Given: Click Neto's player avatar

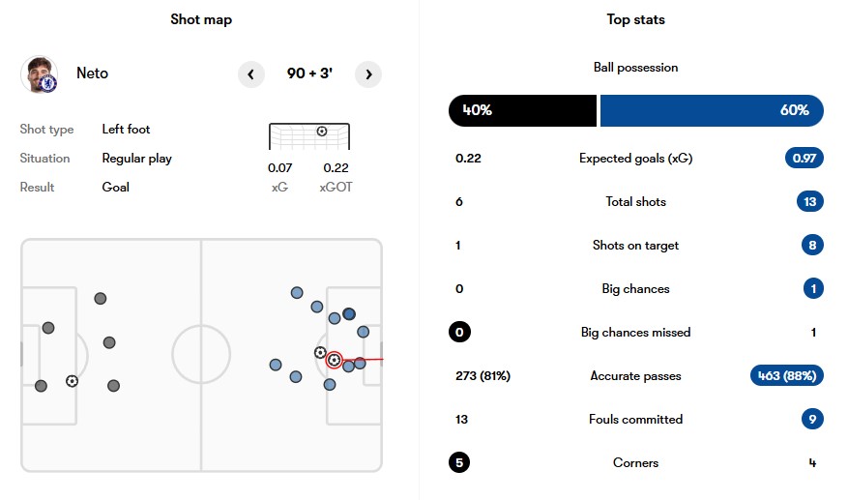Looking at the screenshot, I should [39, 74].
